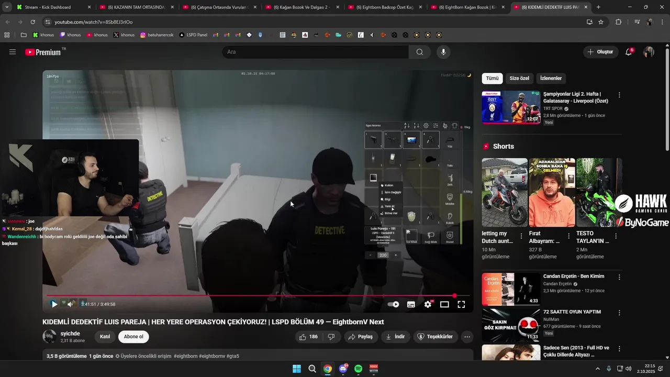Screen dimensions: 670x377
Task: Bookmark this page with the star
Action: (x=601, y=22)
